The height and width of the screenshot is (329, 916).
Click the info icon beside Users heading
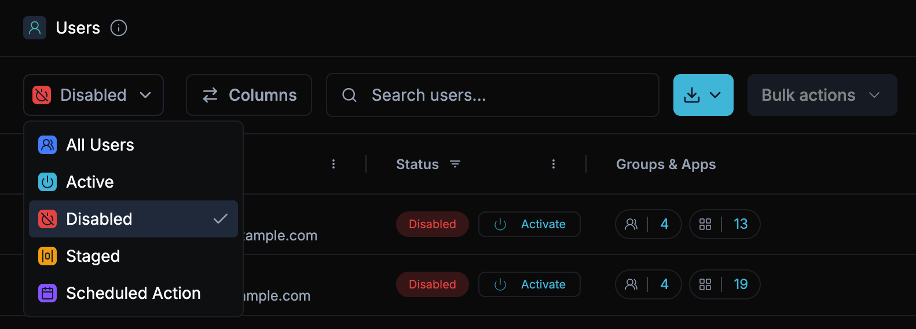119,28
